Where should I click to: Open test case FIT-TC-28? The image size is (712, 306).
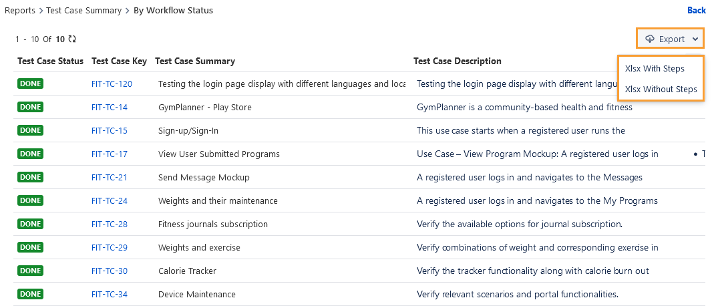[110, 224]
